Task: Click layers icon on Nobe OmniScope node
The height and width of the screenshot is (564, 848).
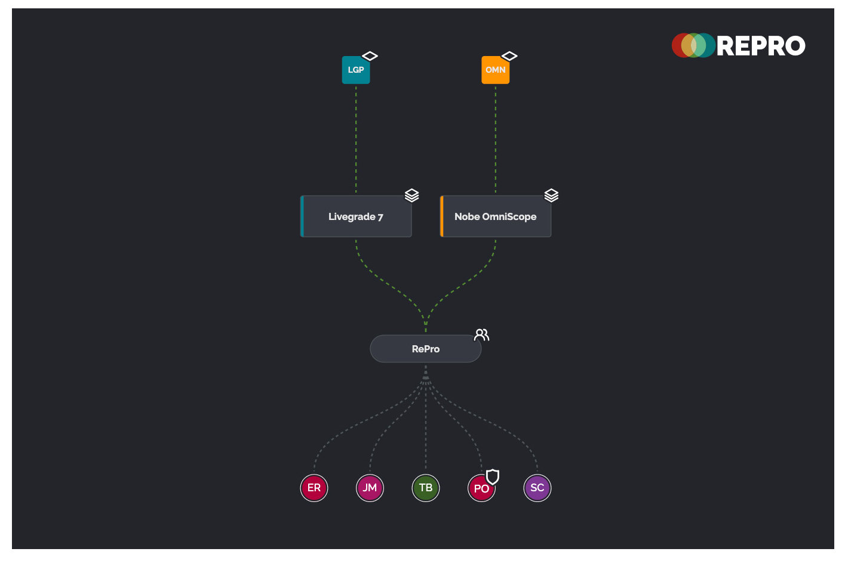Action: 552,196
